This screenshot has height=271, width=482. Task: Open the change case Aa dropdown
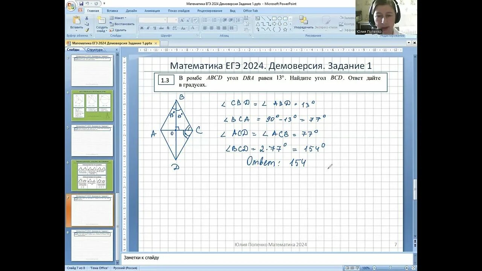pyautogui.click(x=184, y=28)
